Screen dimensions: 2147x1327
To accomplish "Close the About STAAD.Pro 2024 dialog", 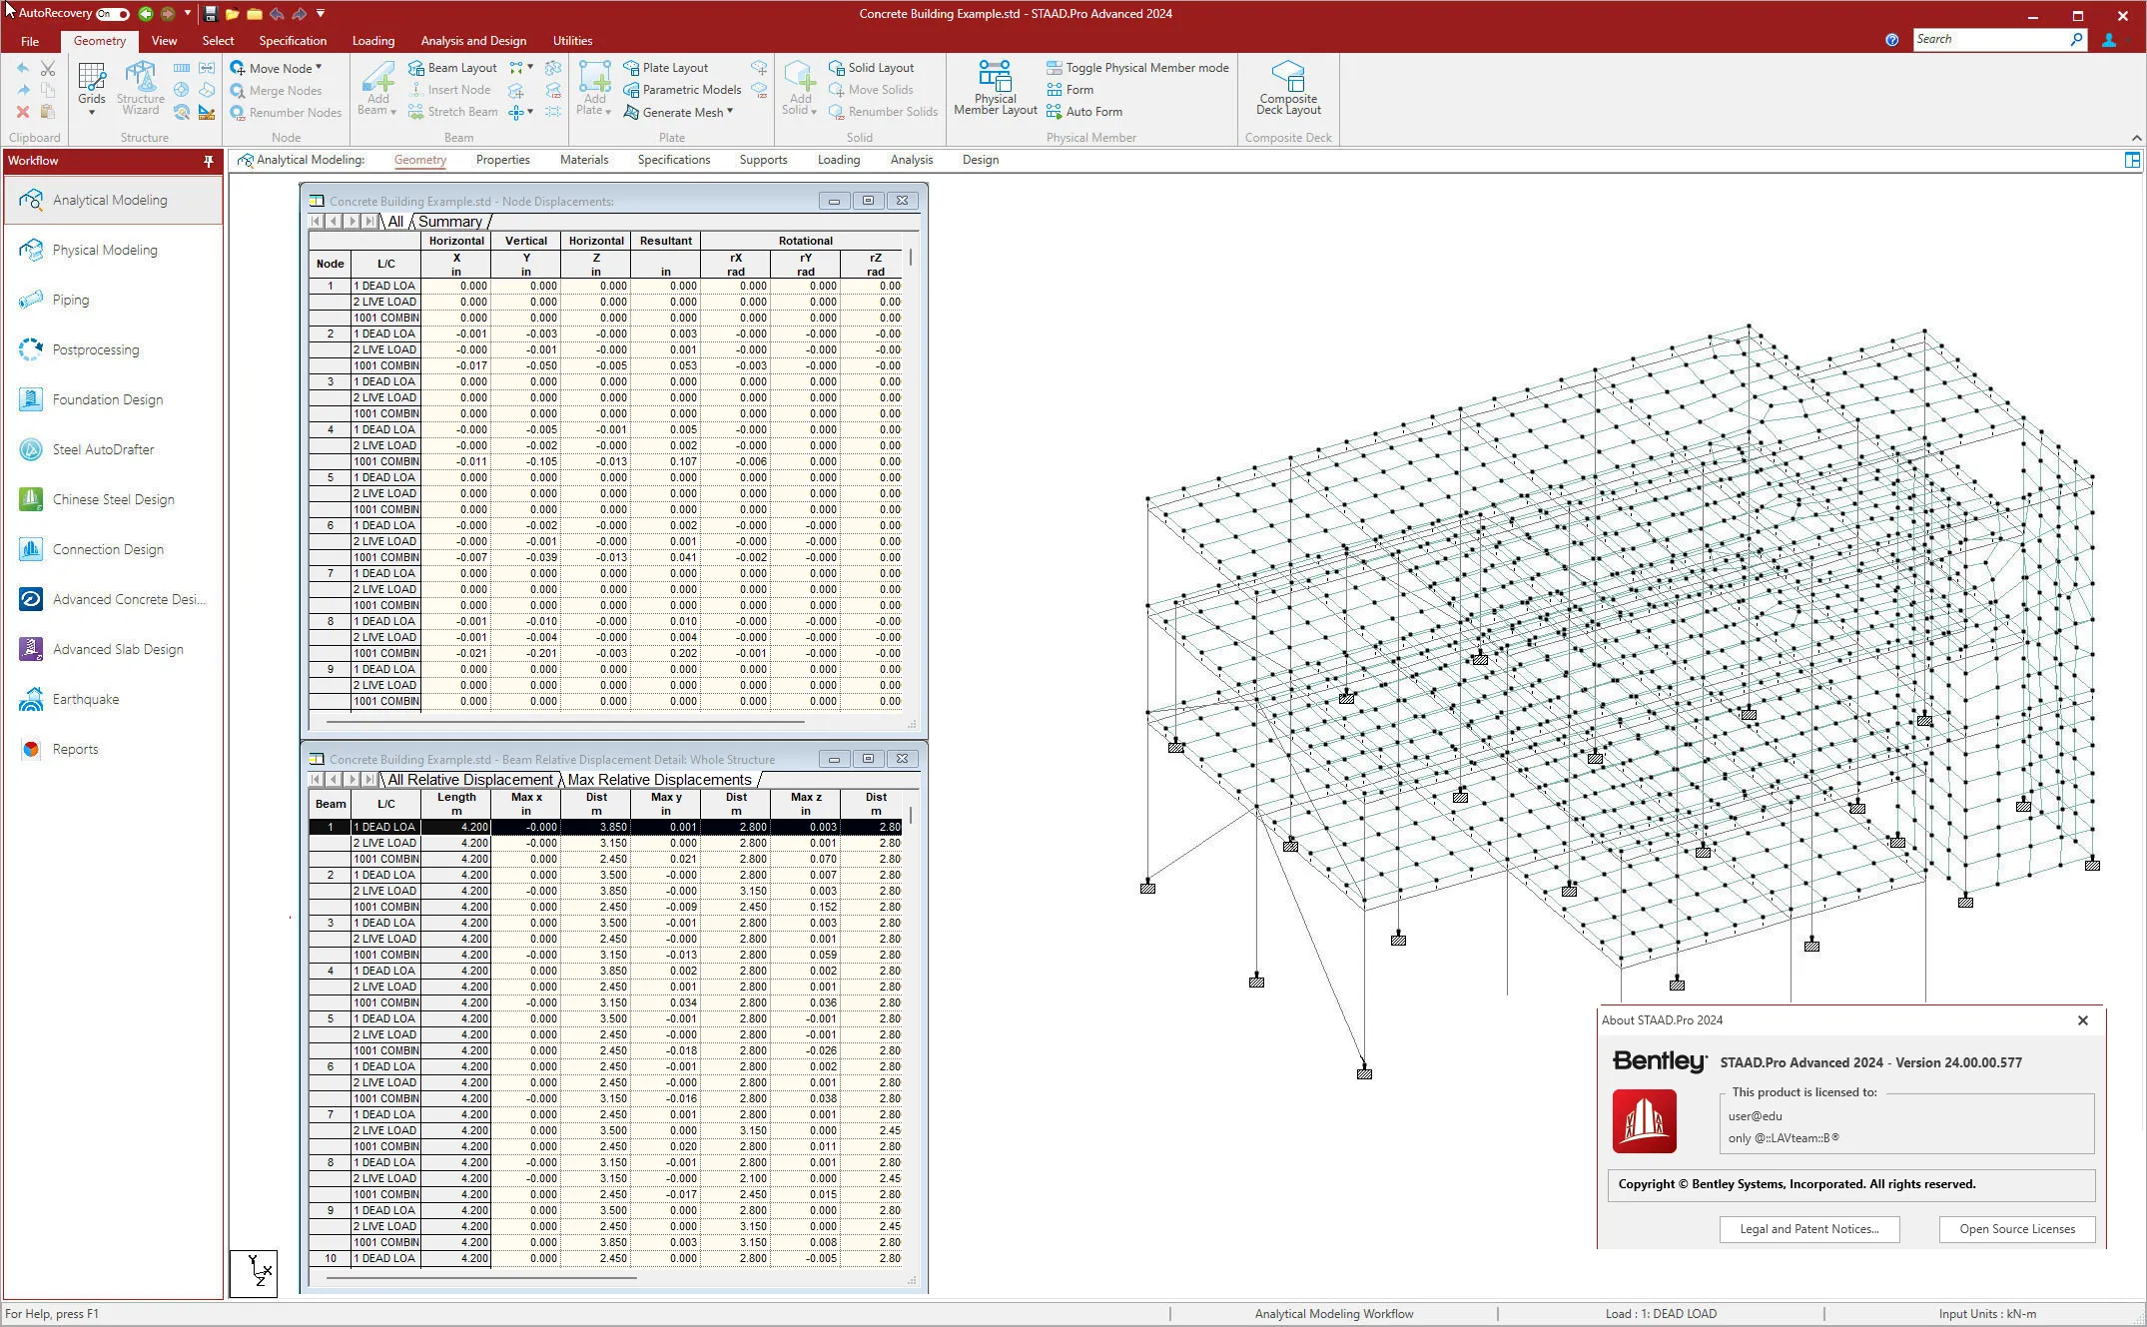I will point(2082,1020).
